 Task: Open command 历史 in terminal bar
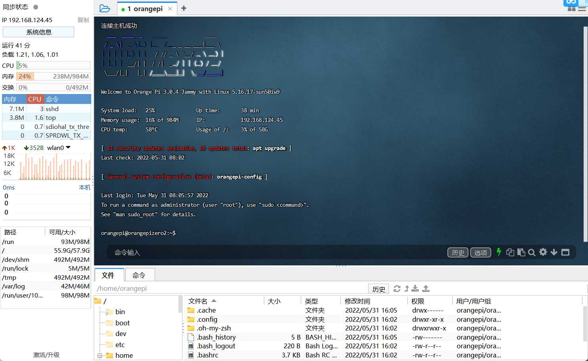click(x=458, y=253)
